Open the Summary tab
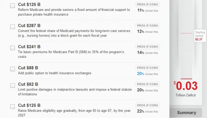The width and height of the screenshot is (207, 118). pyautogui.click(x=186, y=113)
